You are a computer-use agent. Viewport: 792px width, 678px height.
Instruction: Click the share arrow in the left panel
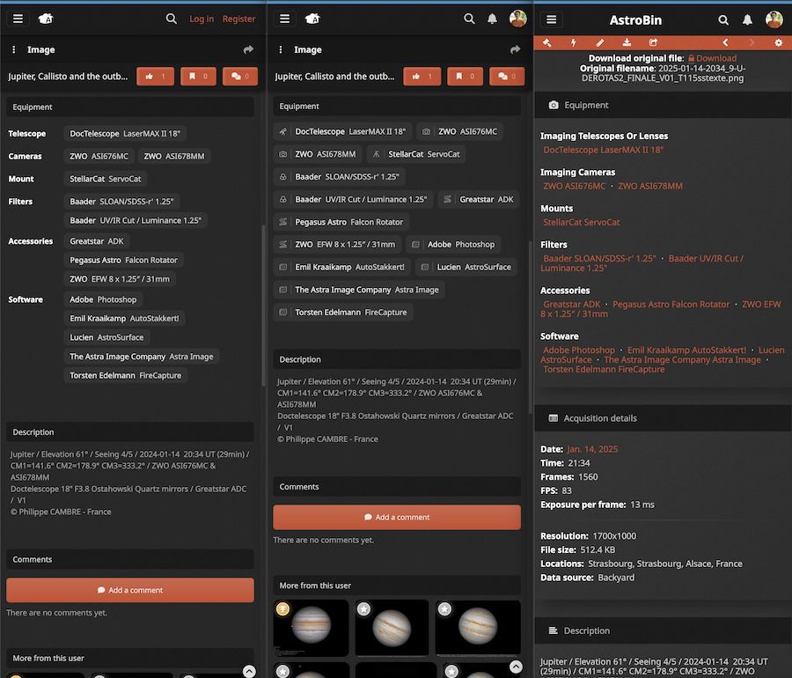click(248, 49)
